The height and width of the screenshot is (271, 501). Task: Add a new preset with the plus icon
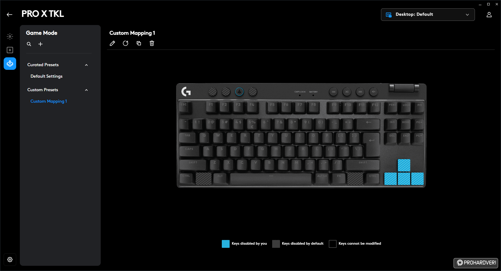[40, 44]
